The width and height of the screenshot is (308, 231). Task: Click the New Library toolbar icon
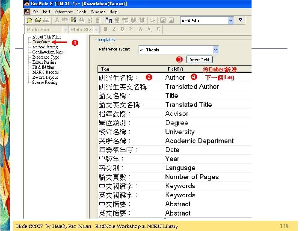point(30,20)
